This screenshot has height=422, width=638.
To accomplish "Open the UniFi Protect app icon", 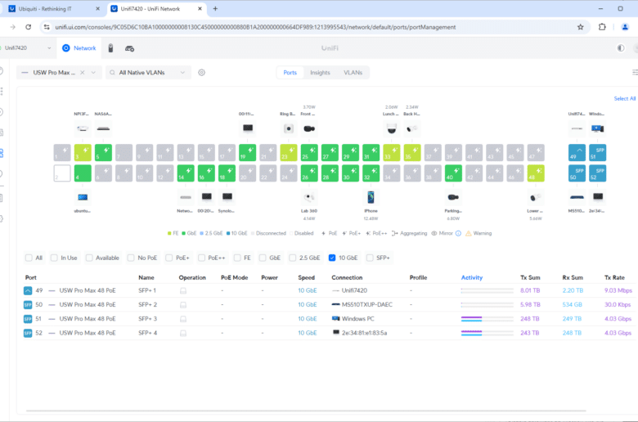I will (x=110, y=48).
